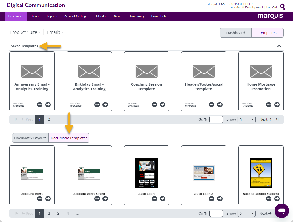Open more options on Birthday Email card

click(97, 105)
